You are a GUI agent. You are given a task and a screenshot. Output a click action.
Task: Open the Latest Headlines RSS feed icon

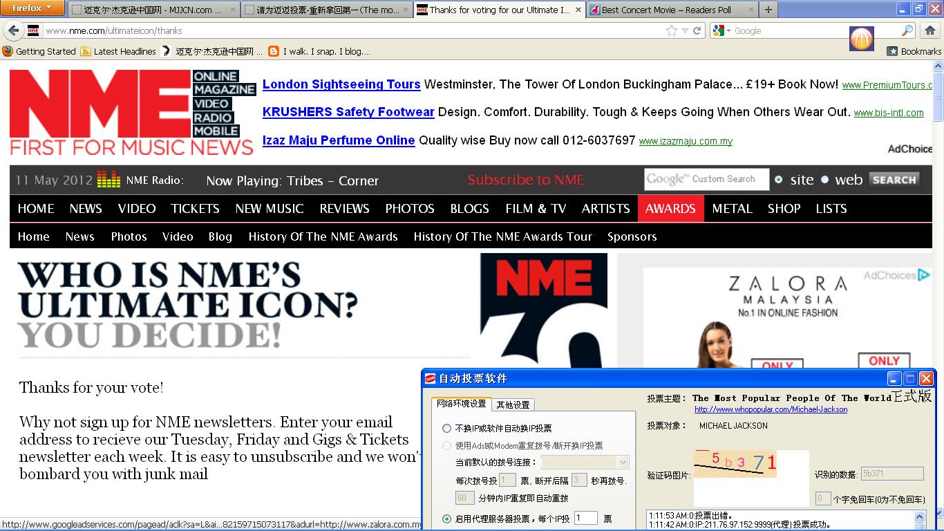(x=86, y=51)
